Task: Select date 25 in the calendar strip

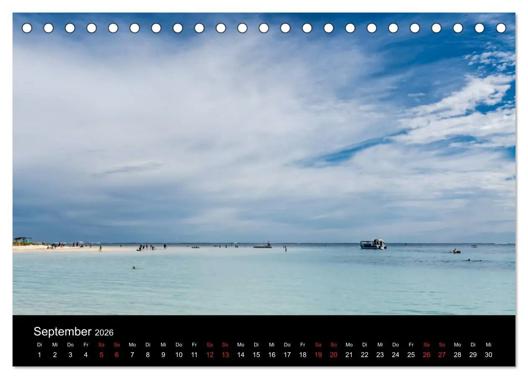Action: coord(411,355)
